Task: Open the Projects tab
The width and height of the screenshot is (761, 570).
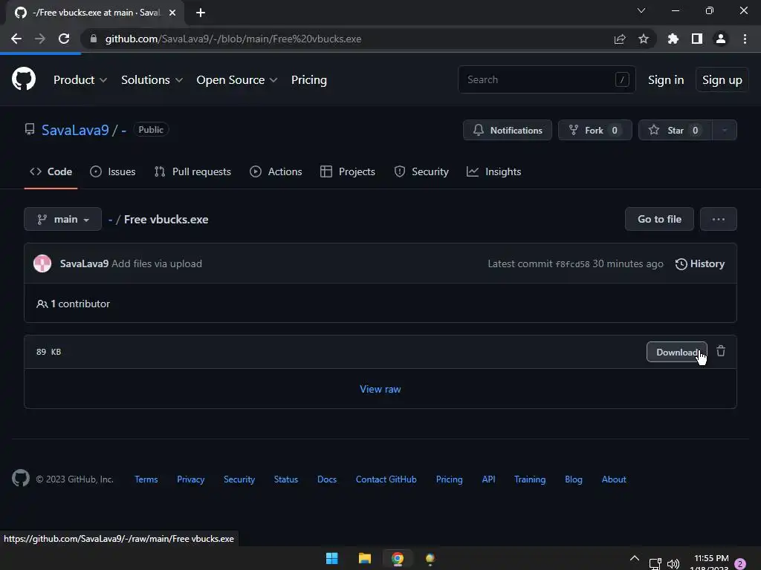Action: click(x=348, y=171)
